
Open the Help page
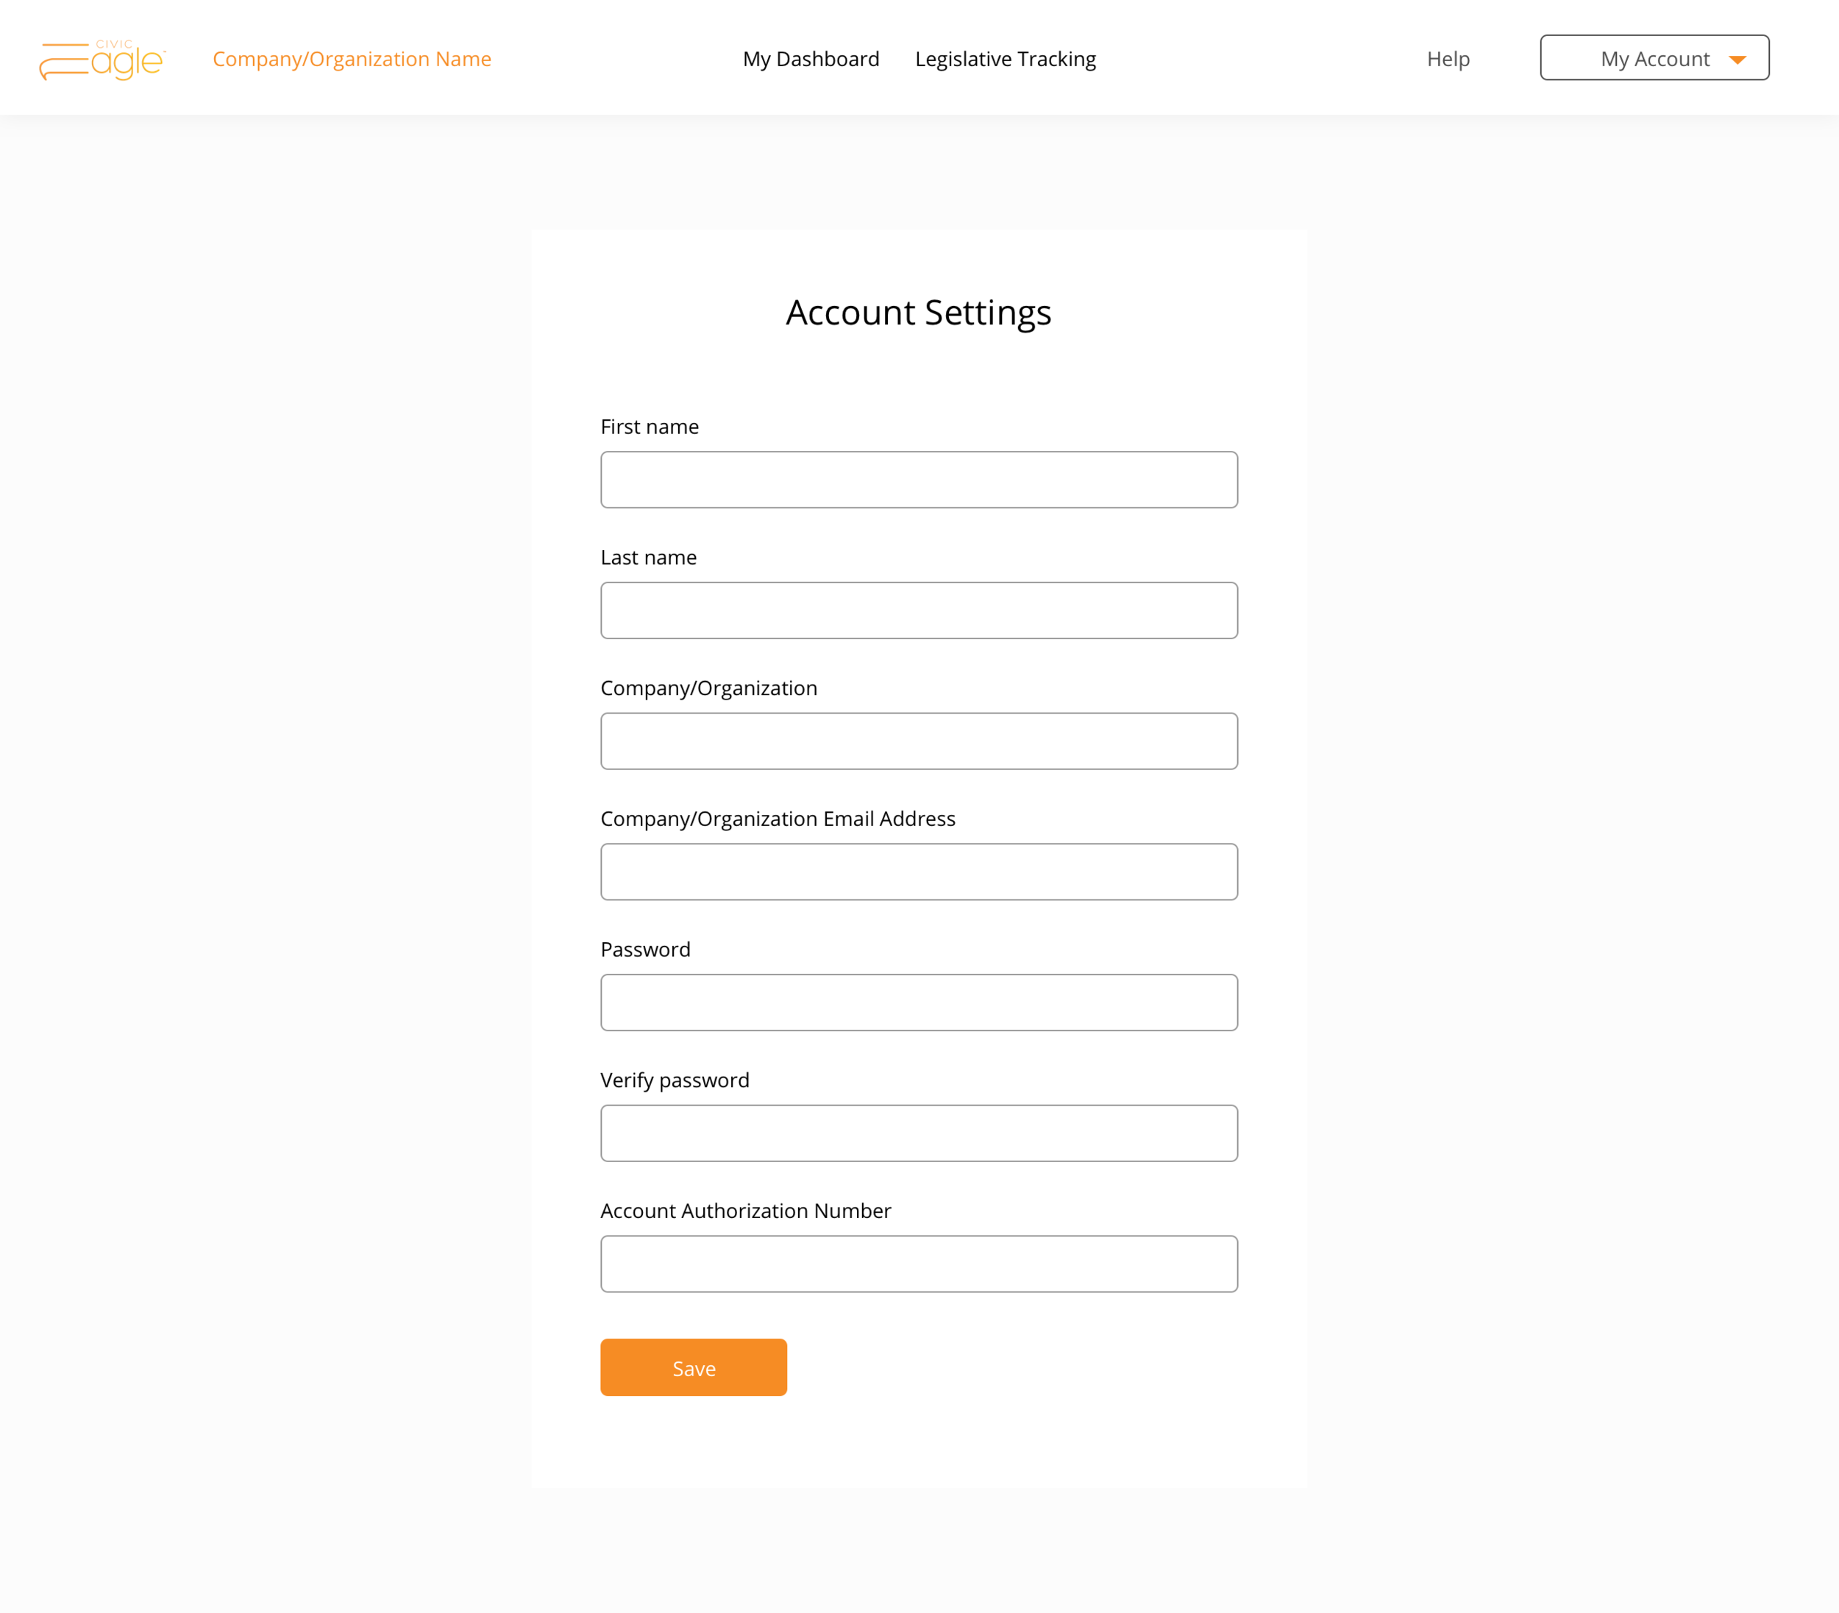point(1448,60)
